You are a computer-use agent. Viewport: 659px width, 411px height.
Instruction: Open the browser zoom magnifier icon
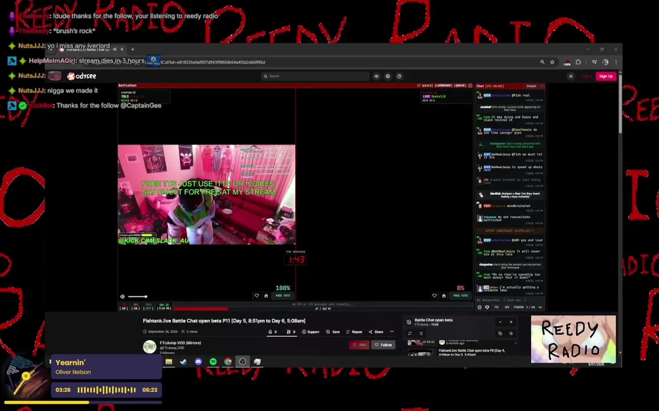pos(543,62)
